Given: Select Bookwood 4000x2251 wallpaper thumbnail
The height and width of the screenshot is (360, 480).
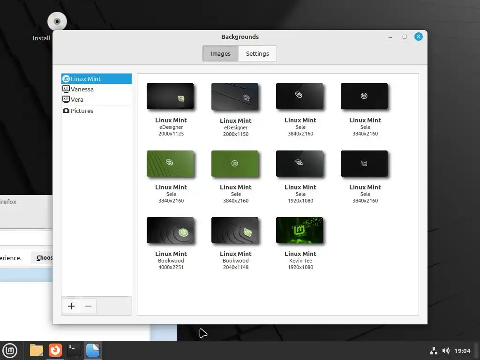Looking at the screenshot, I should click(170, 230).
